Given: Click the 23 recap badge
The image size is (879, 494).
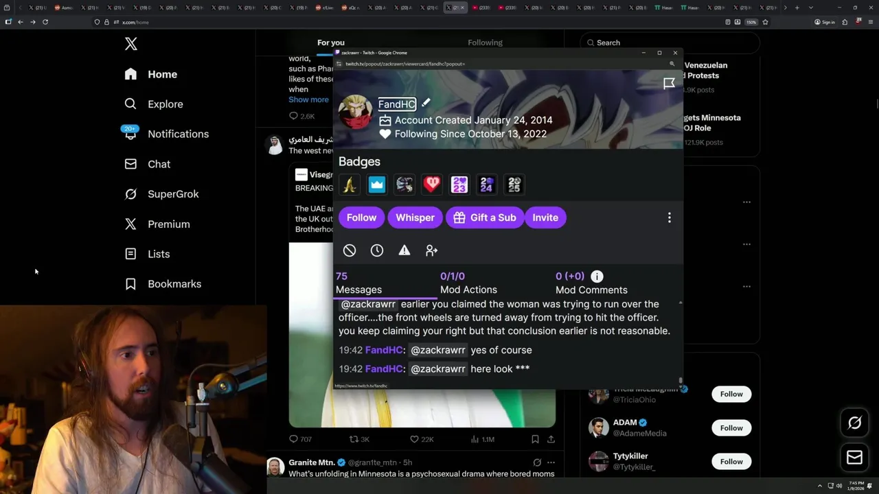Looking at the screenshot, I should click(x=459, y=184).
